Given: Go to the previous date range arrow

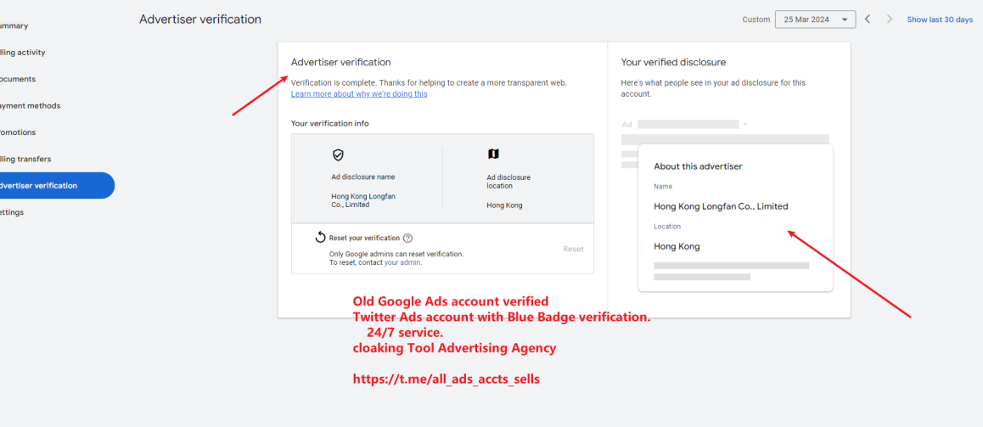Looking at the screenshot, I should 868,20.
